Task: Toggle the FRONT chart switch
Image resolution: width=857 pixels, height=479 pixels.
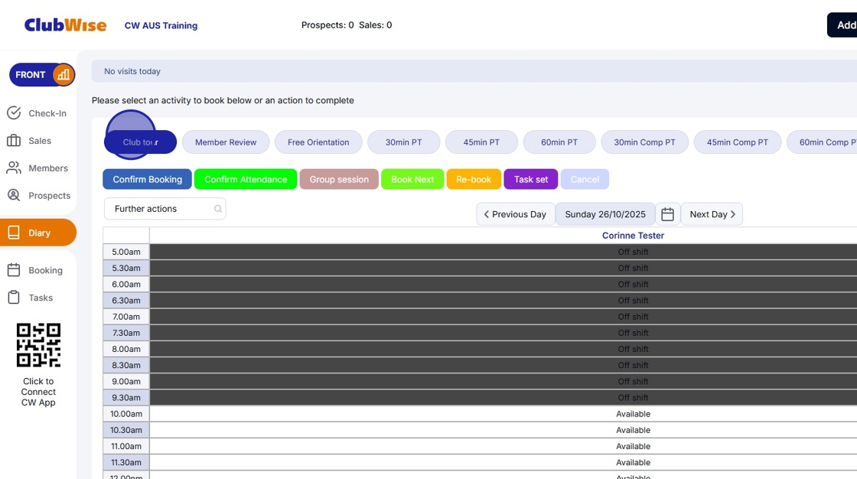Action: (x=42, y=75)
